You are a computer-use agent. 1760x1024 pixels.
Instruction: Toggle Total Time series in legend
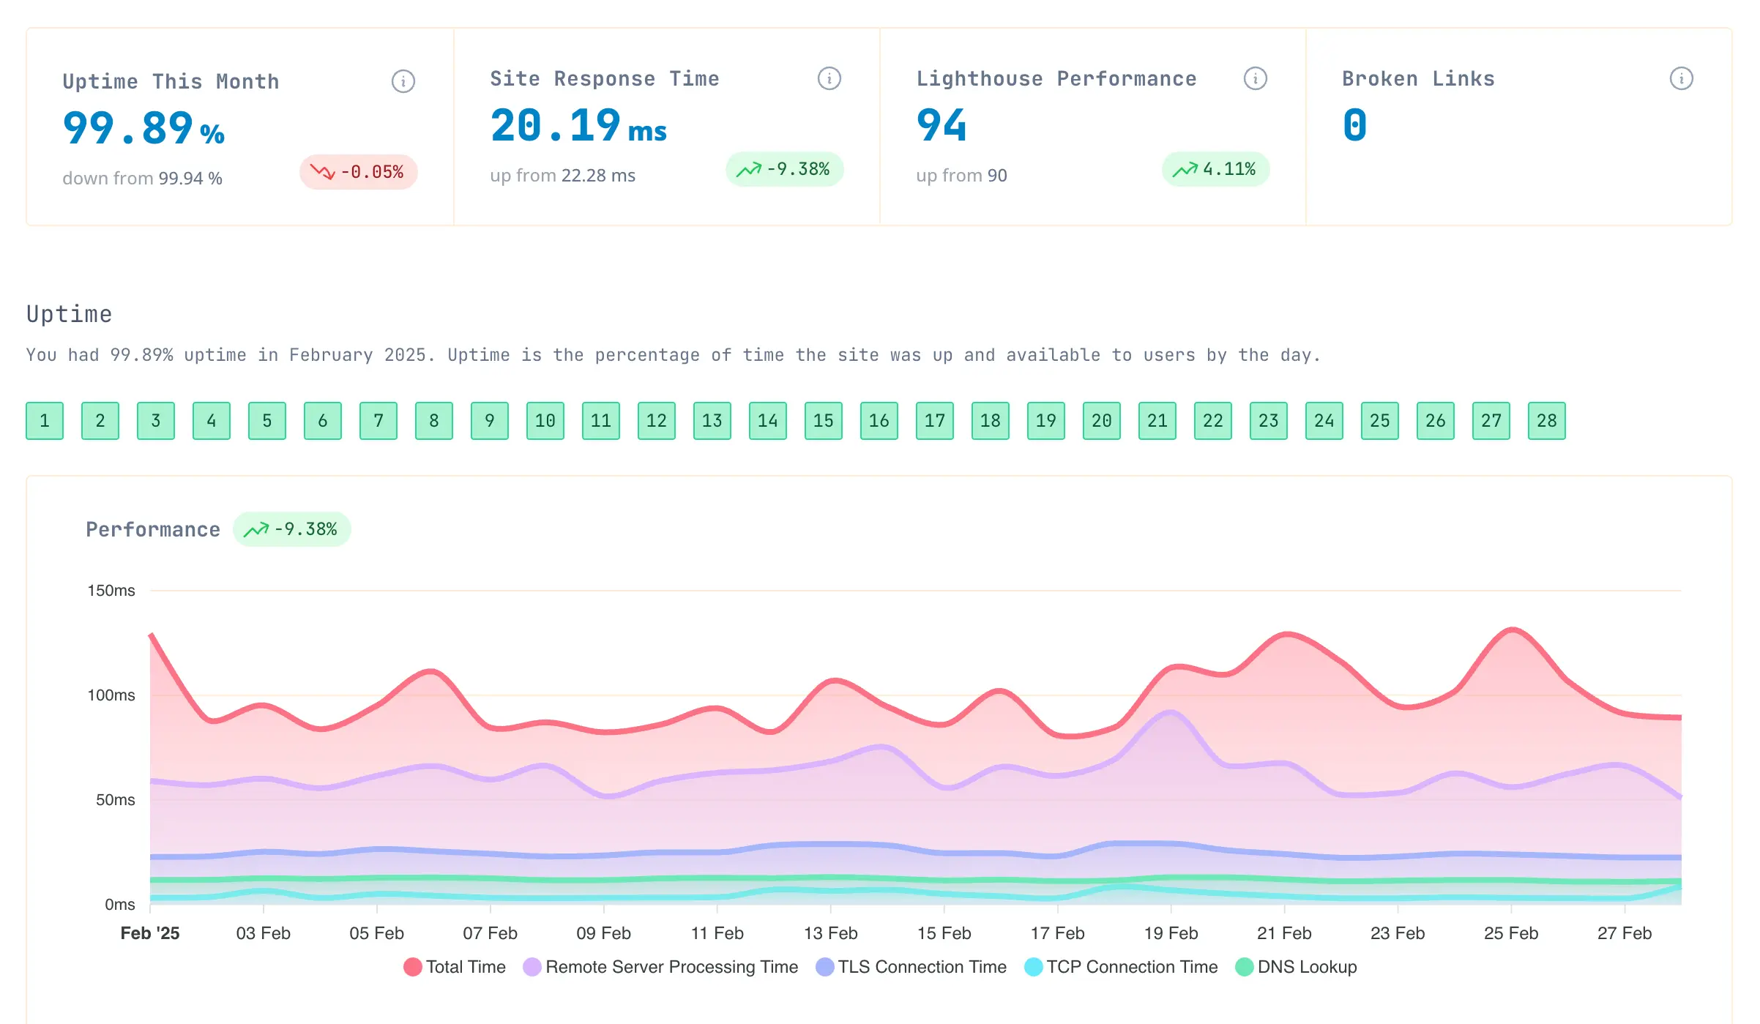455,967
